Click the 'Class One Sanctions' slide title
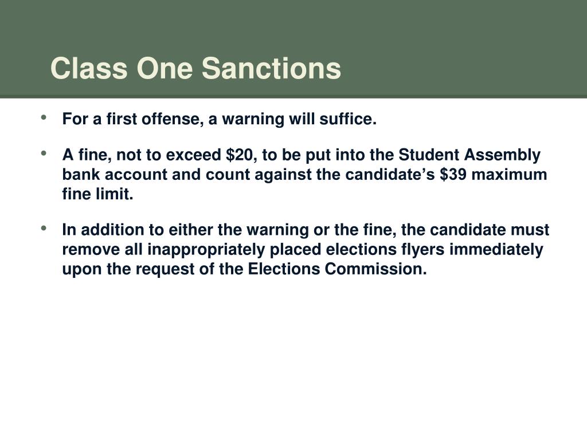587x440 pixels. [195, 68]
